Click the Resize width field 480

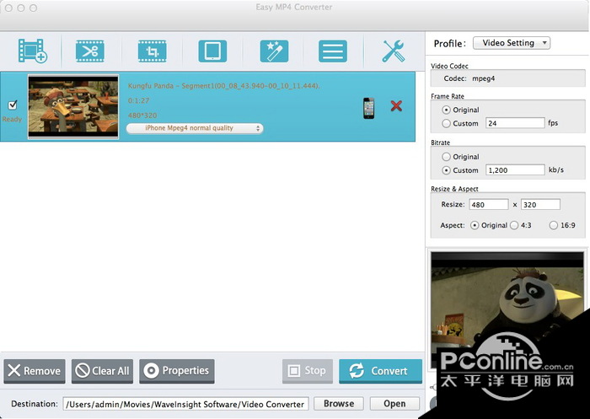click(x=488, y=204)
